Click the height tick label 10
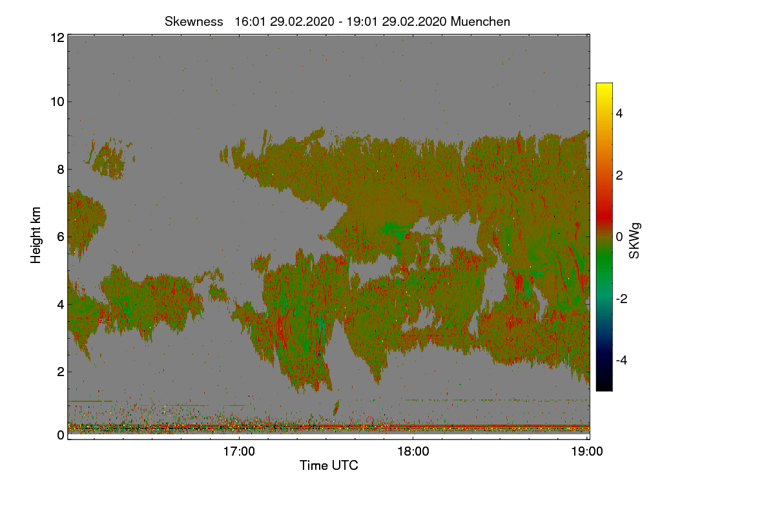The height and width of the screenshot is (517, 775). pos(57,101)
